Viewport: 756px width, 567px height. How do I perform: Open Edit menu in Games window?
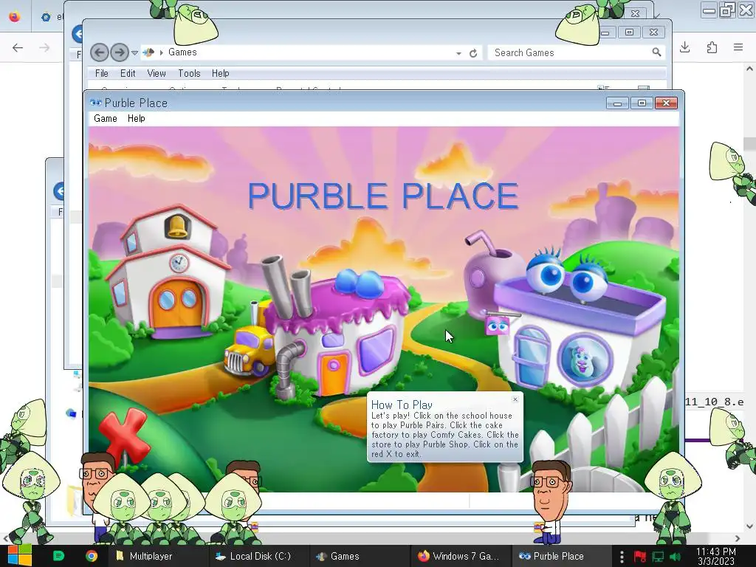[128, 73]
